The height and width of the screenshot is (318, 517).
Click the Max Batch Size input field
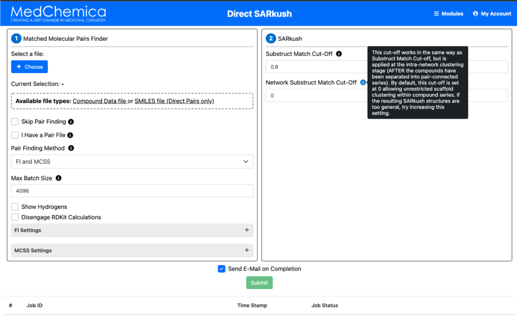pos(132,191)
